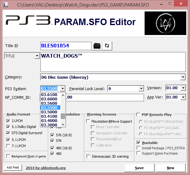This screenshot has height=175, width=190.
Task: Click the refresh arrows icon
Action: tap(107, 46)
